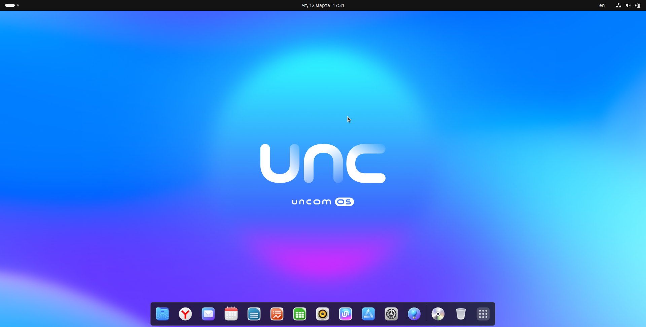Open the orange presentation app
The height and width of the screenshot is (327, 646).
tap(277, 314)
